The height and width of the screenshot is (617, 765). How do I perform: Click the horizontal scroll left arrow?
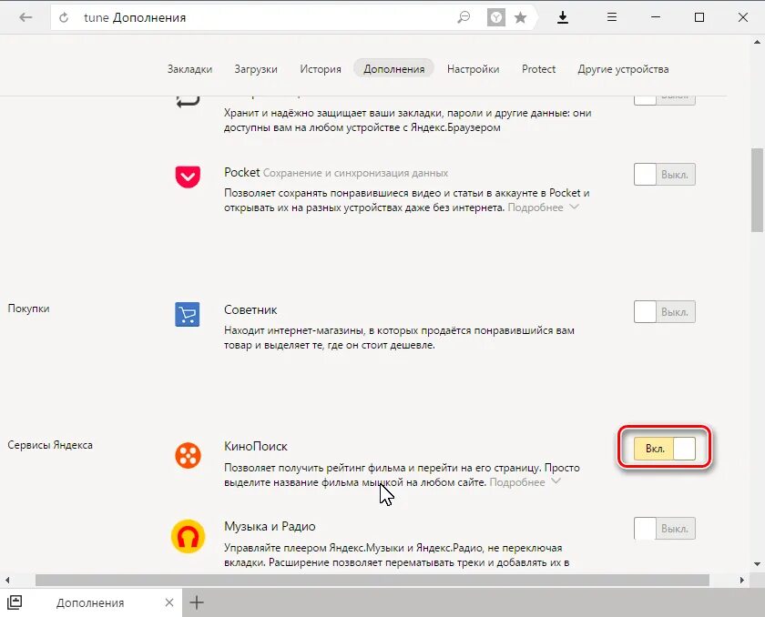coord(7,580)
